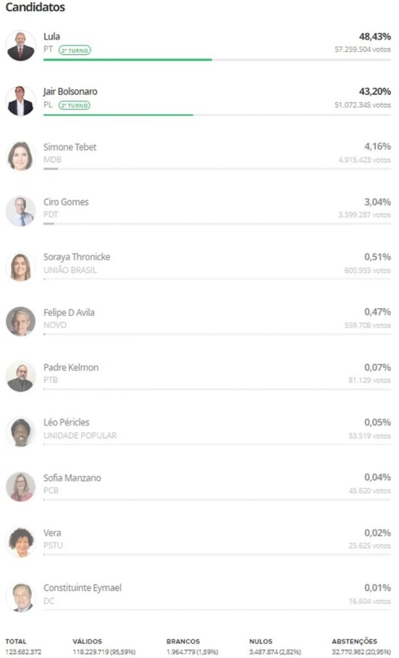Open Léo Péricles' profile photo
Viewport: 399px width, 658px height.
[21, 432]
